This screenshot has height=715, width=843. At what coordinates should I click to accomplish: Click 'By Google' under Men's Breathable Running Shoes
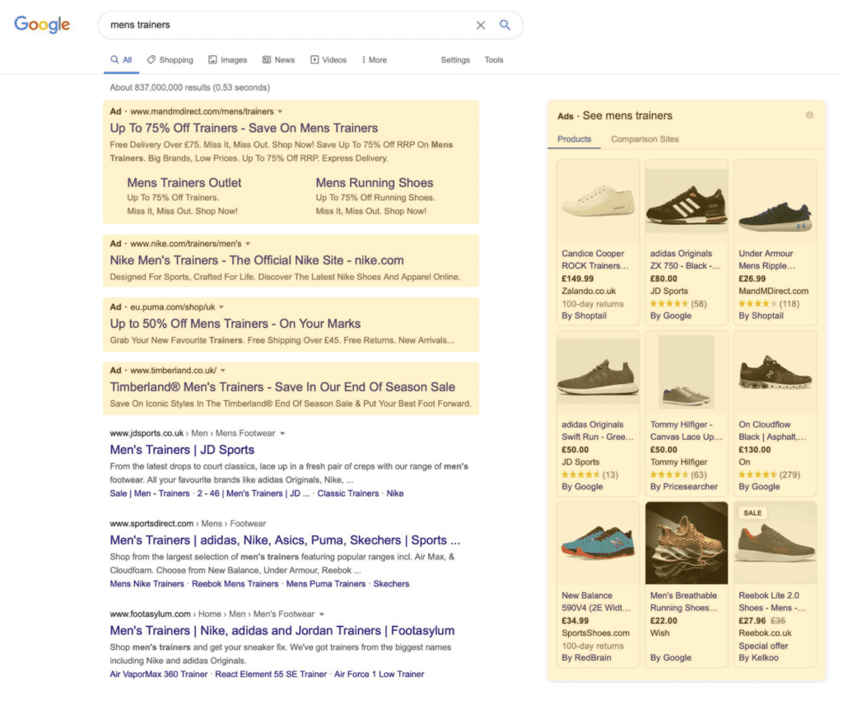670,658
